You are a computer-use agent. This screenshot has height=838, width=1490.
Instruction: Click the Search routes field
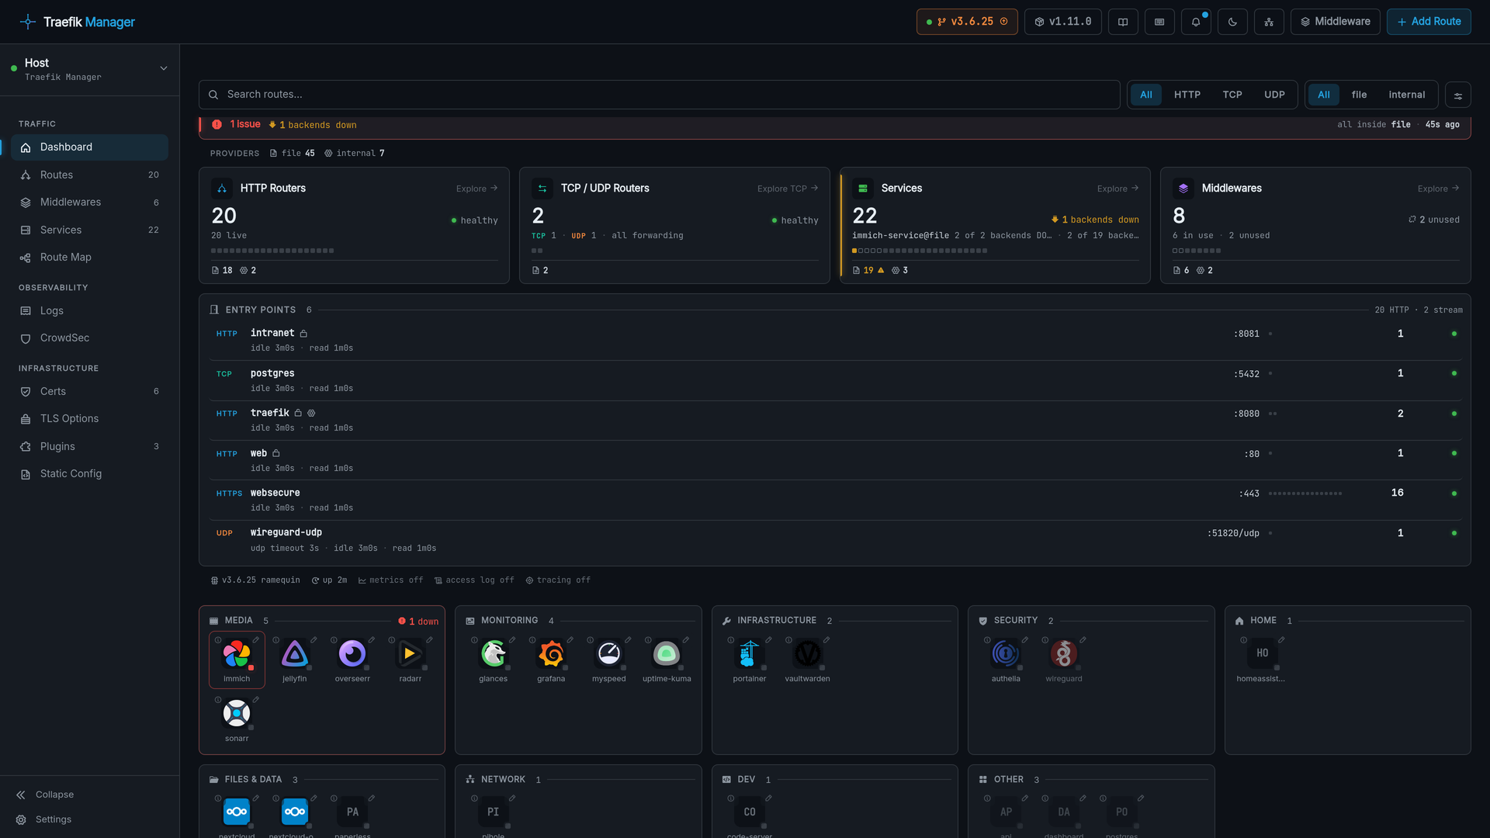(x=660, y=95)
